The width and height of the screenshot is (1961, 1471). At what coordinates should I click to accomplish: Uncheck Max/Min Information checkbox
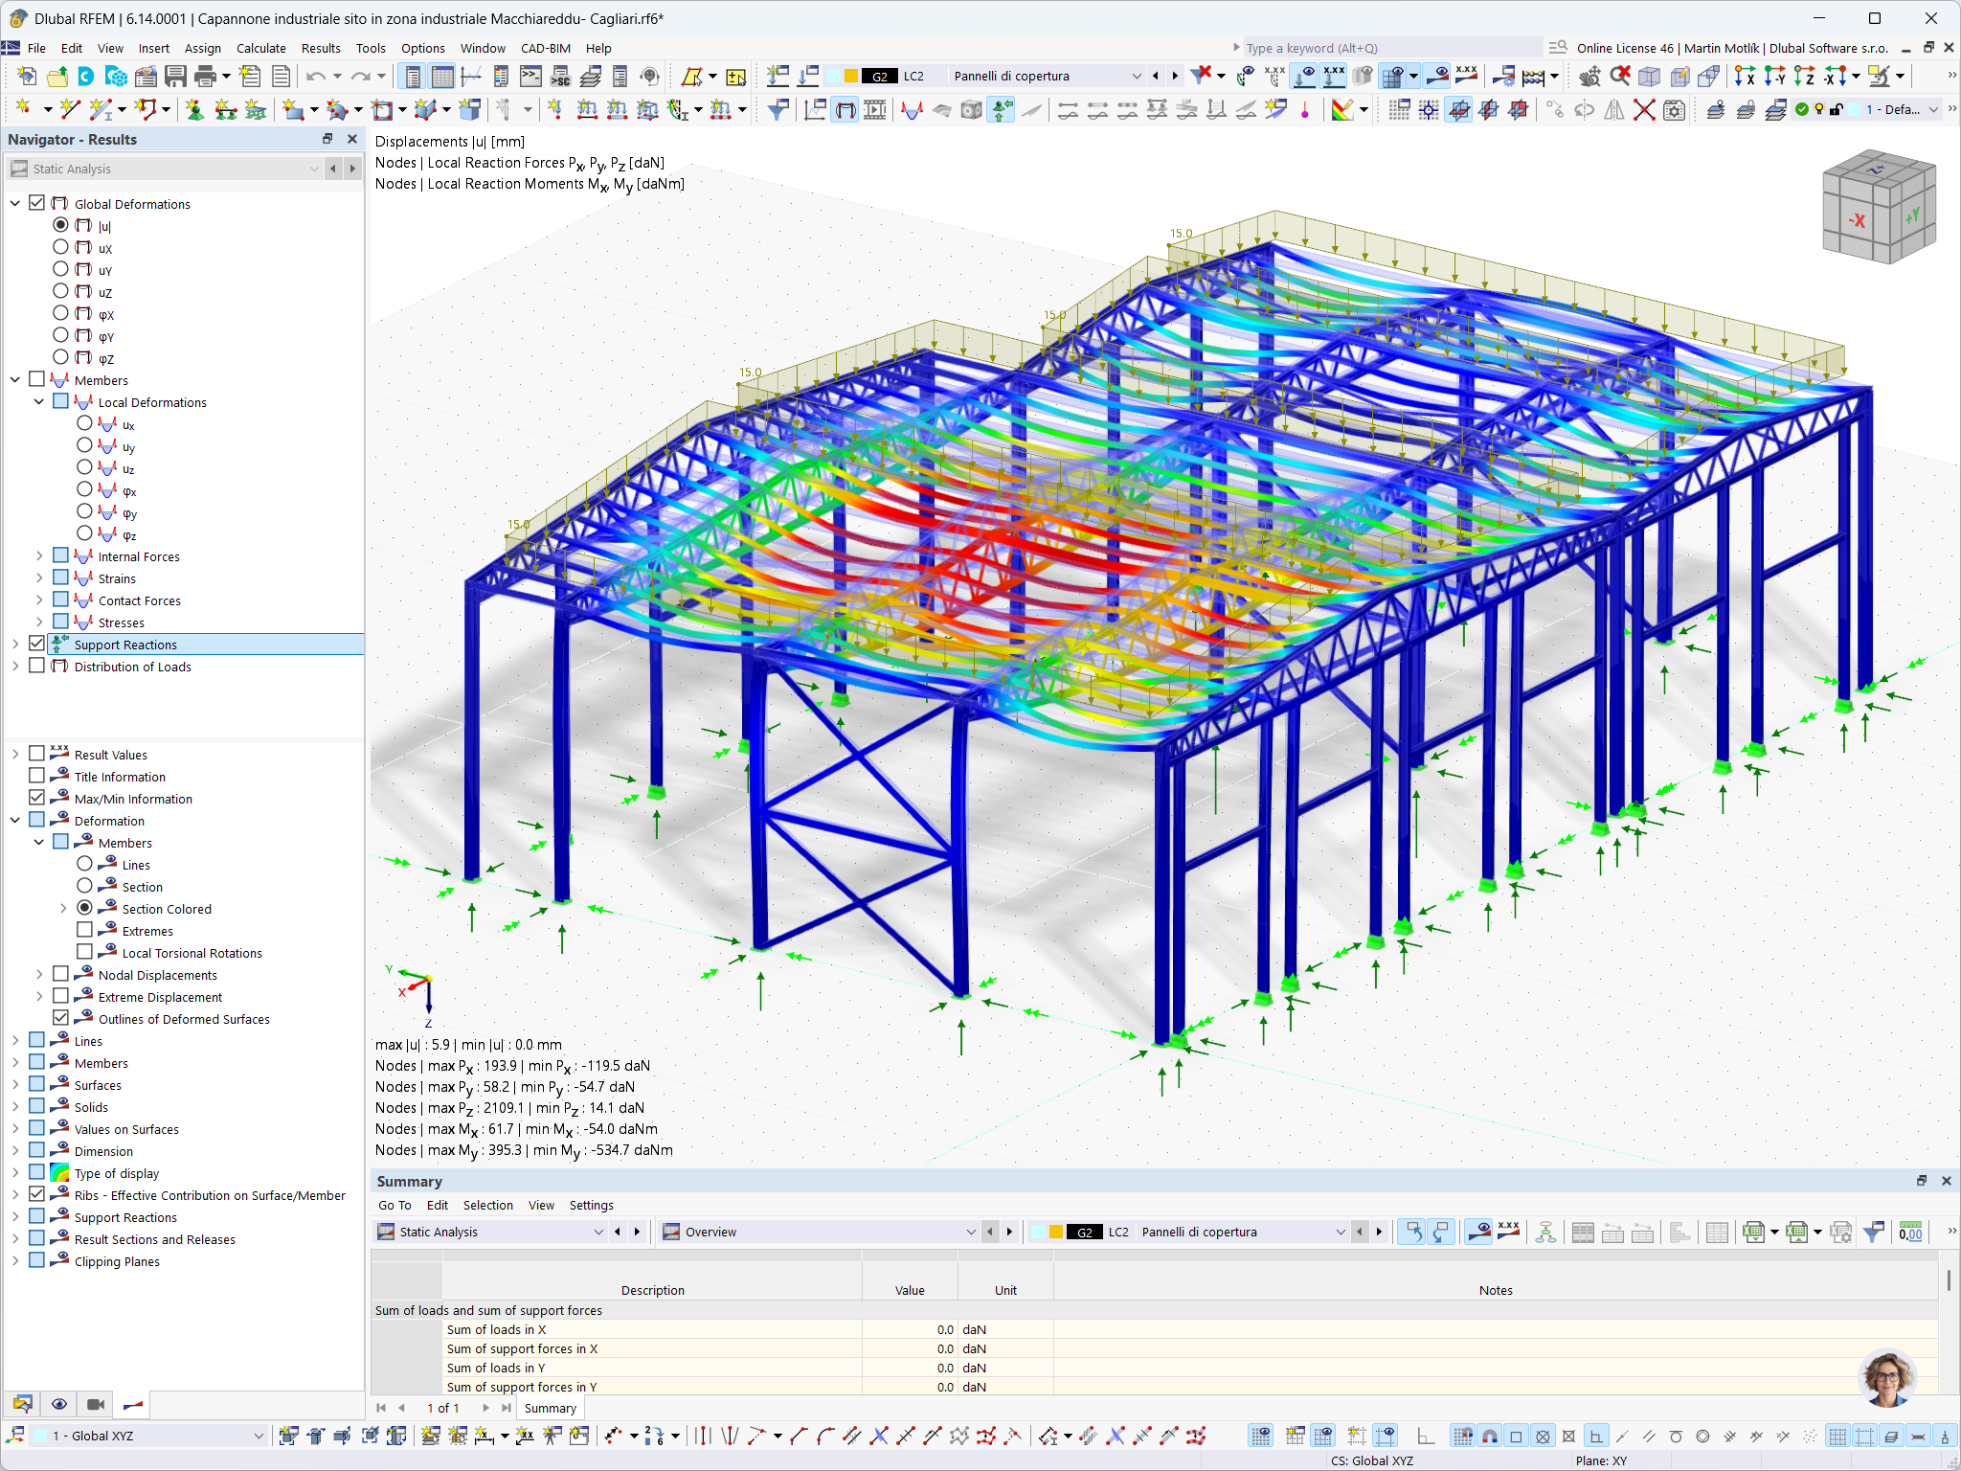click(x=37, y=799)
